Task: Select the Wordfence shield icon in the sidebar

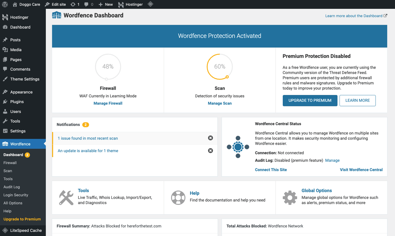Action: pos(5,144)
